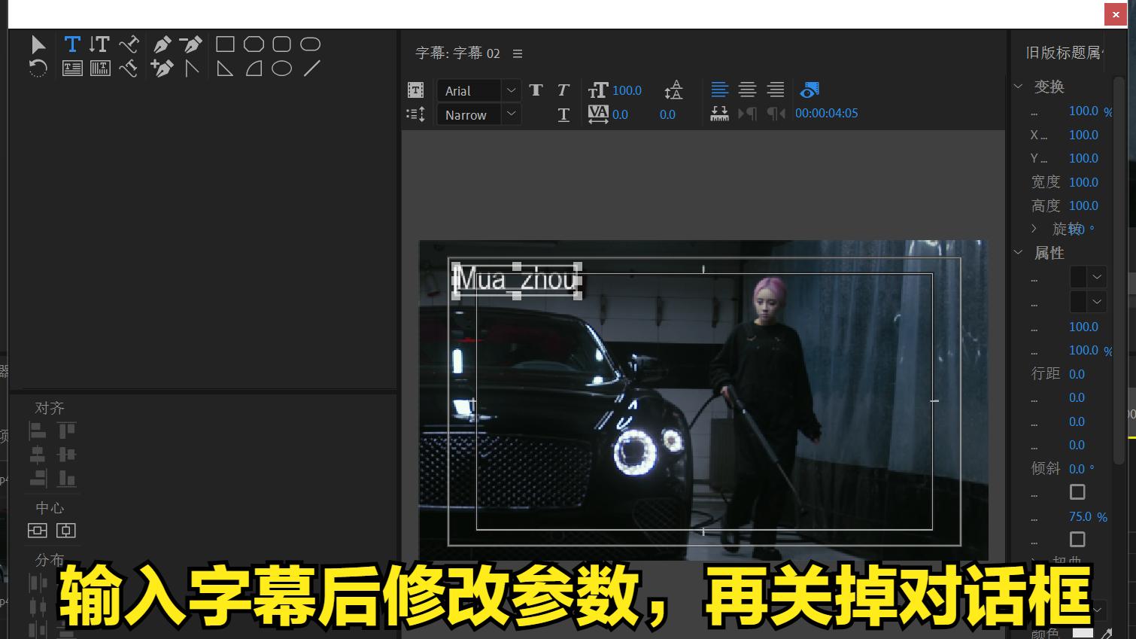Switch to the Vertical Type tool

tap(99, 44)
